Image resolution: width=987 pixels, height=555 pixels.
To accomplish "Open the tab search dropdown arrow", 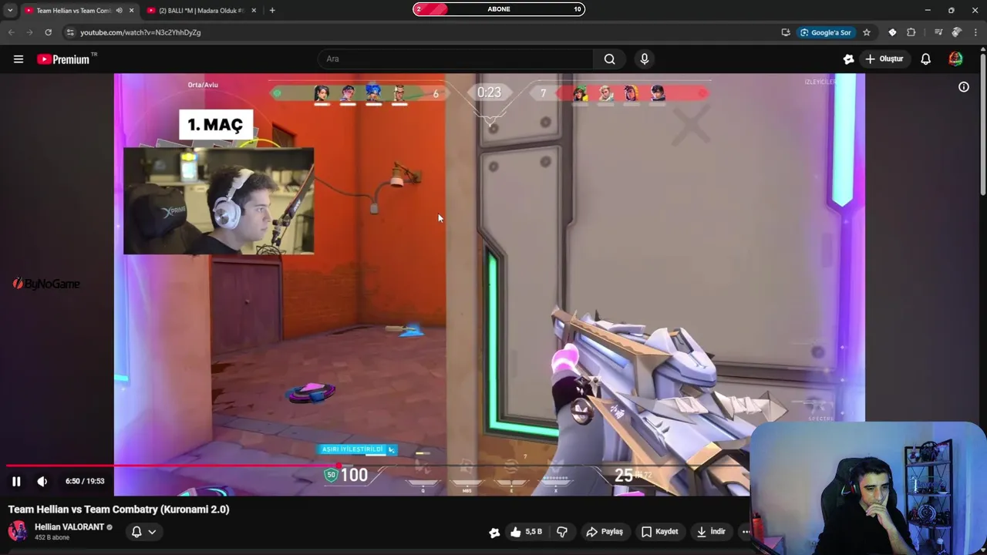I will (10, 10).
